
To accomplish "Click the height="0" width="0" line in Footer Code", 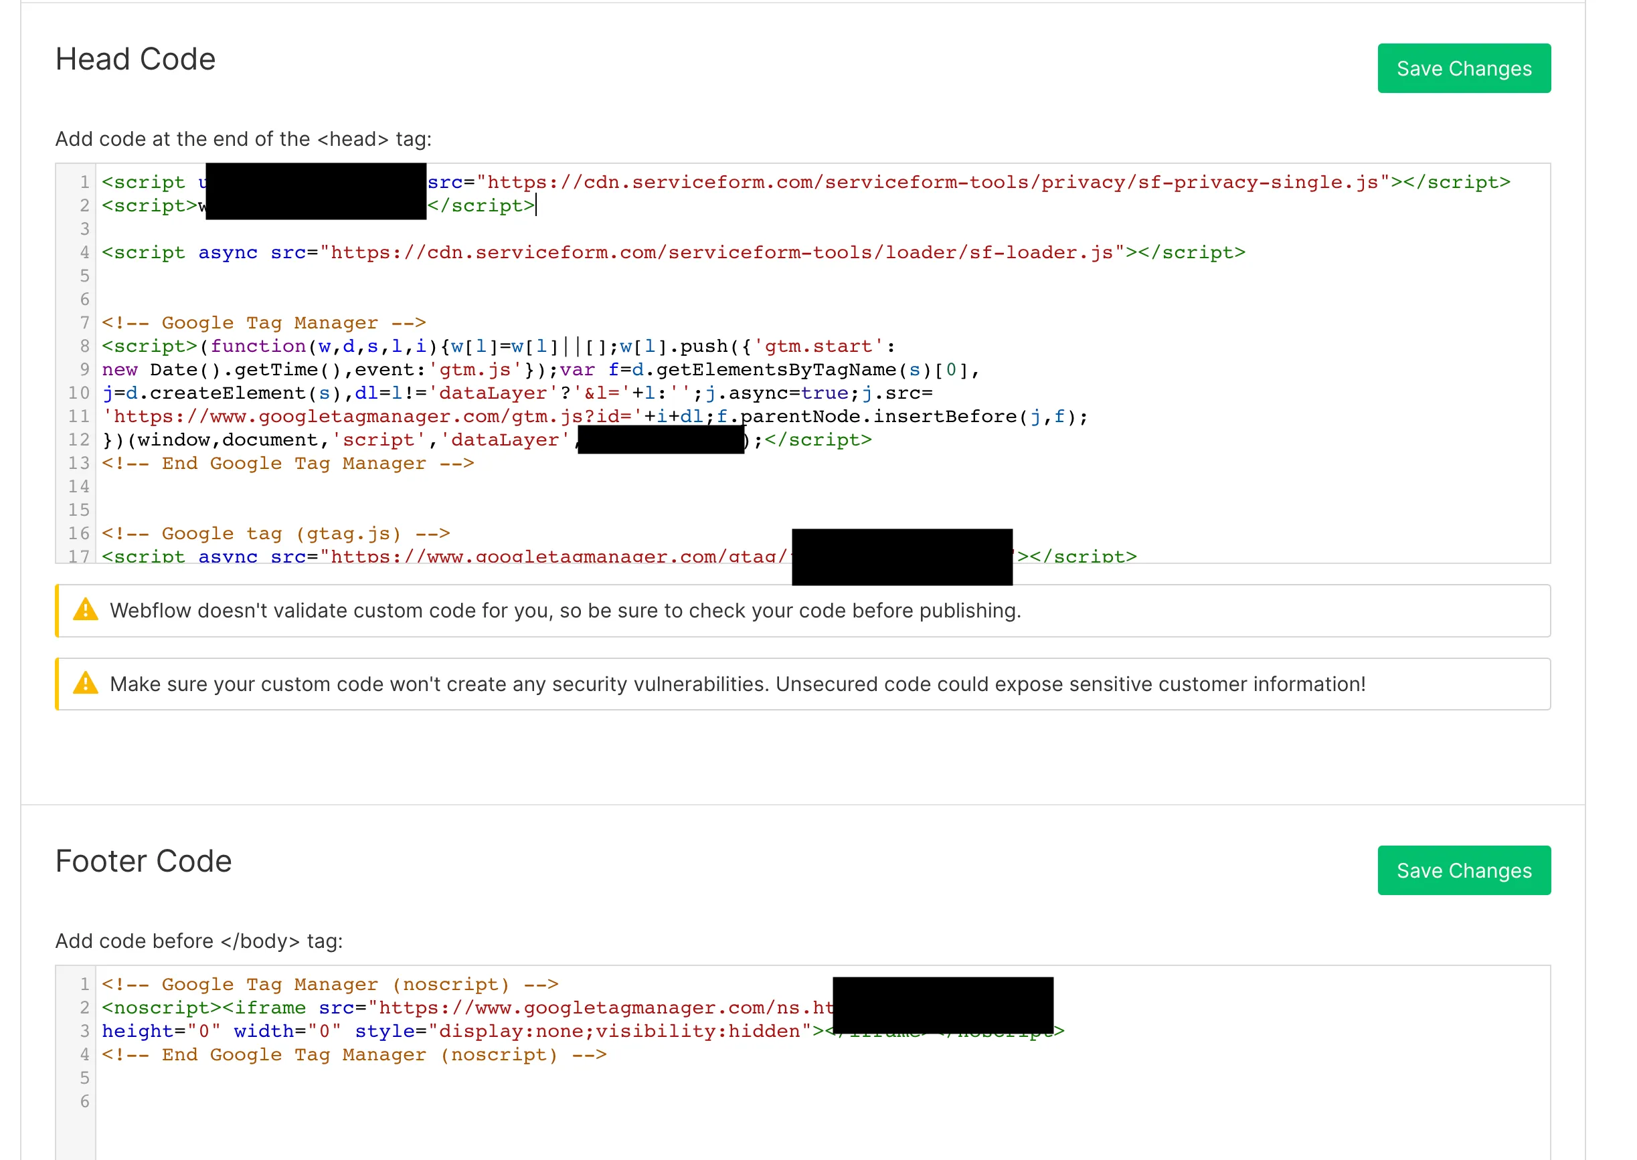I will (x=583, y=1032).
